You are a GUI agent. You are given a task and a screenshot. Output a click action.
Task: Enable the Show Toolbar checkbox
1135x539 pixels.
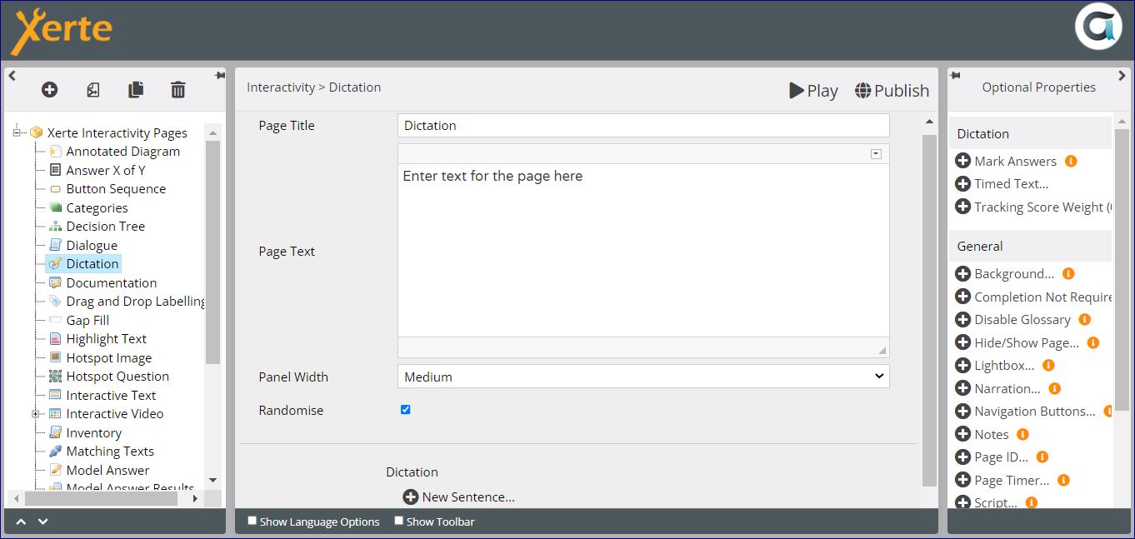pos(399,521)
